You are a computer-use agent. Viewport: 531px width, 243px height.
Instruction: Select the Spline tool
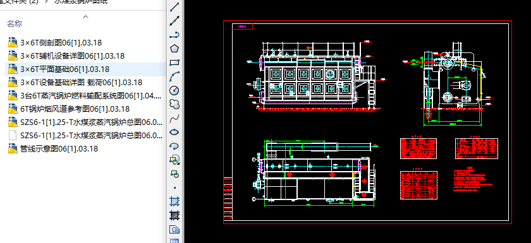(x=174, y=118)
